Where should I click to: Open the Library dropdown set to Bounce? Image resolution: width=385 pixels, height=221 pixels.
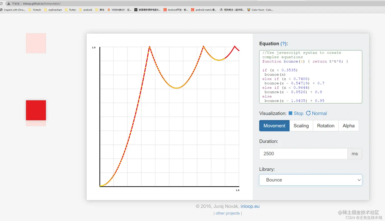pyautogui.click(x=311, y=180)
